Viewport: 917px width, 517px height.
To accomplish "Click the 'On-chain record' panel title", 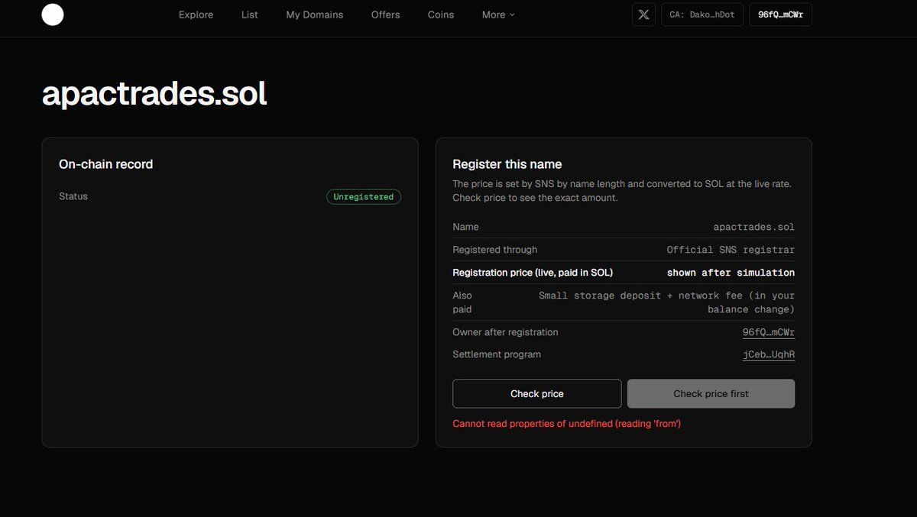I will [106, 164].
